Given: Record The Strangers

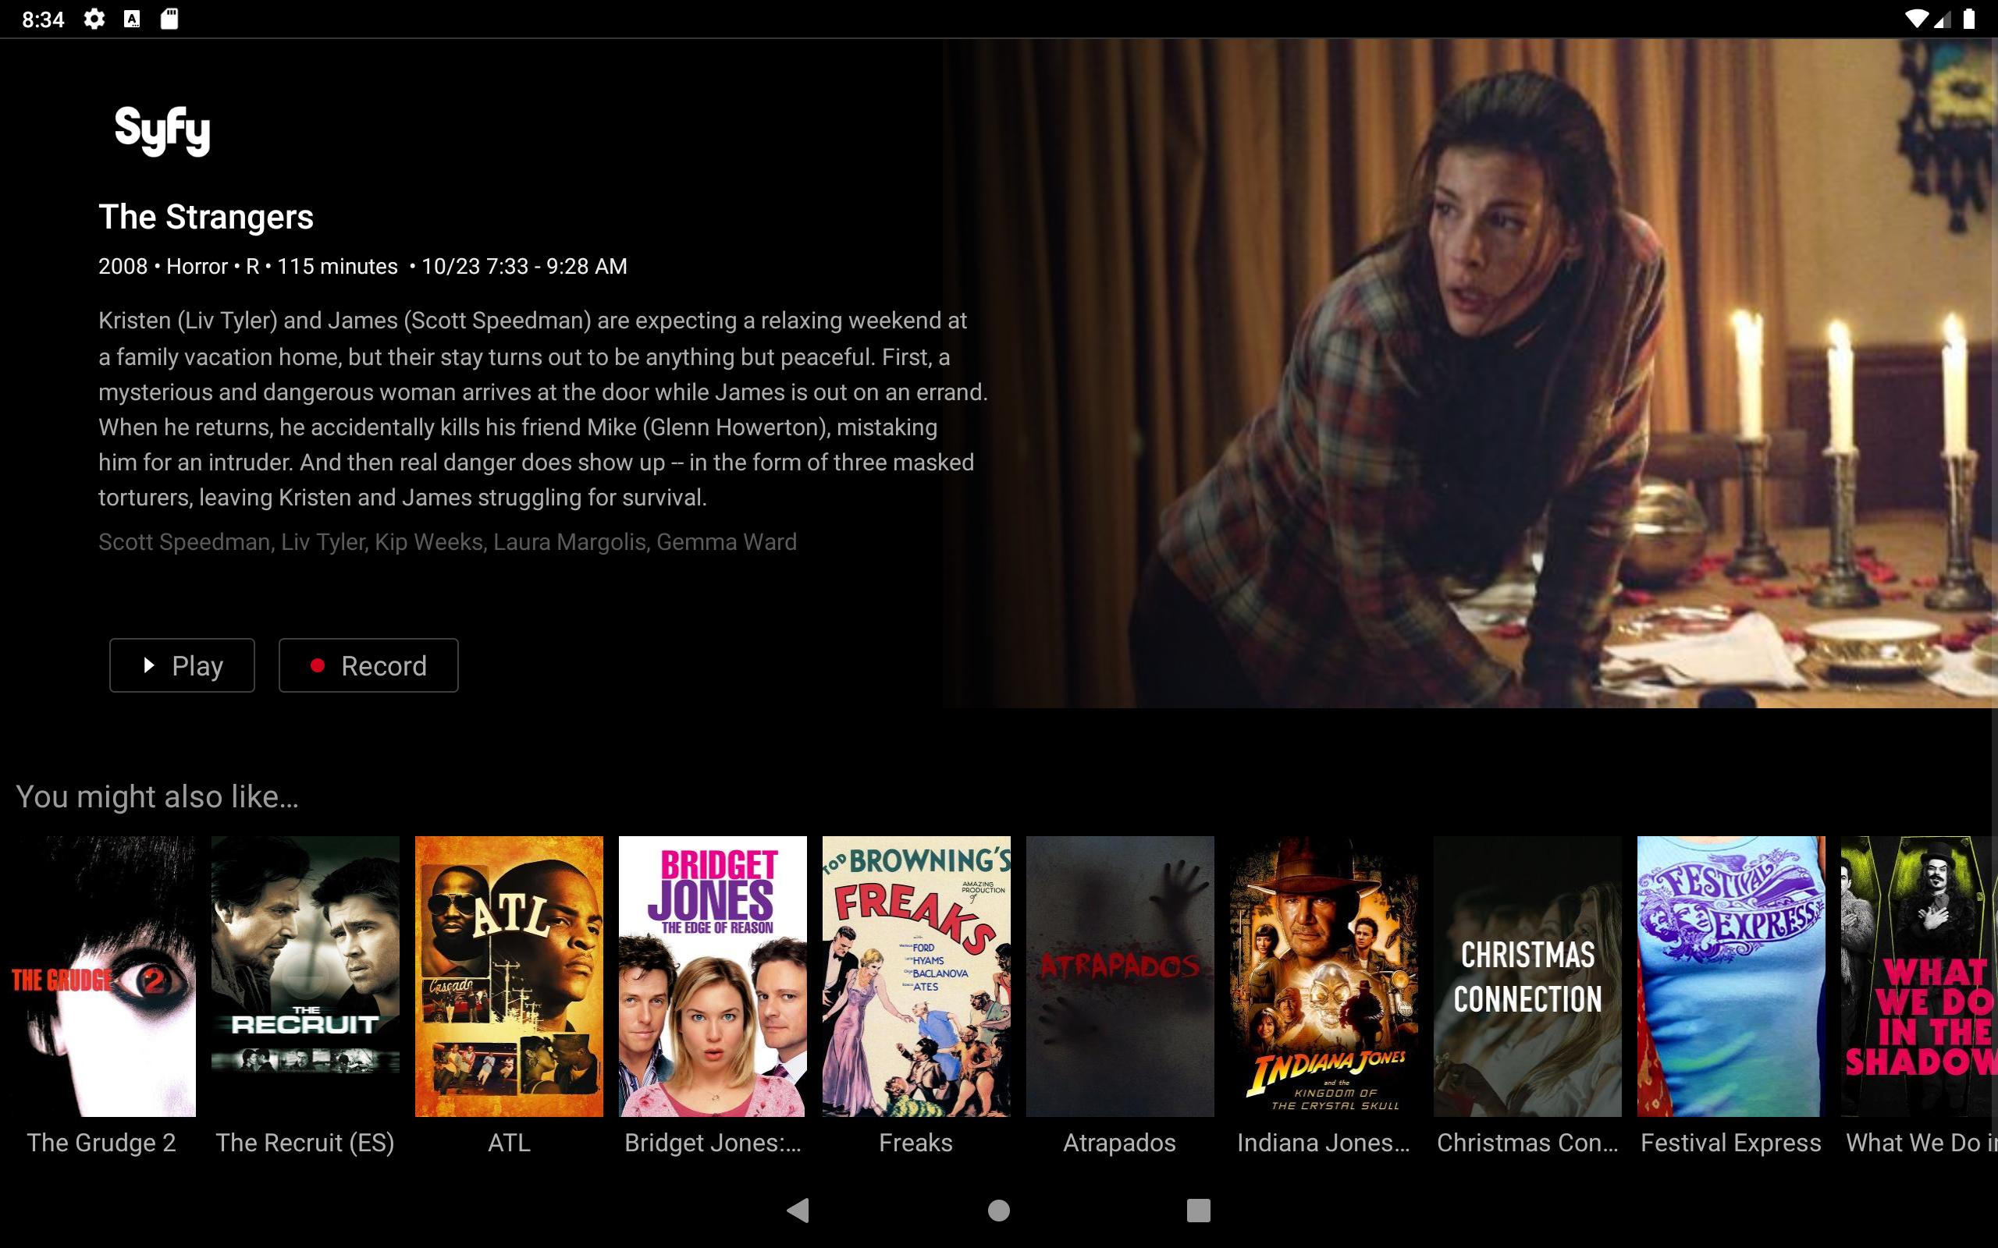Looking at the screenshot, I should pos(368,665).
